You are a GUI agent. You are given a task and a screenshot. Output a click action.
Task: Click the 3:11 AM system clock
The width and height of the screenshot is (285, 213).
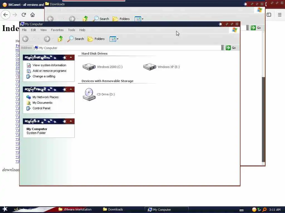(275, 210)
